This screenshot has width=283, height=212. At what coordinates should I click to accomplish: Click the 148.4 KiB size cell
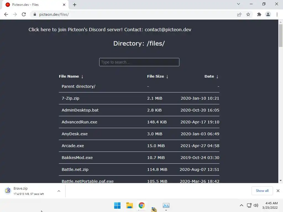157,122
